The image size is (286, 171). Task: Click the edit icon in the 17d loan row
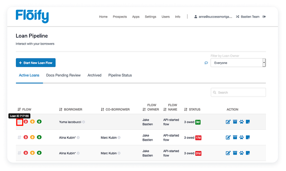pyautogui.click(x=228, y=137)
